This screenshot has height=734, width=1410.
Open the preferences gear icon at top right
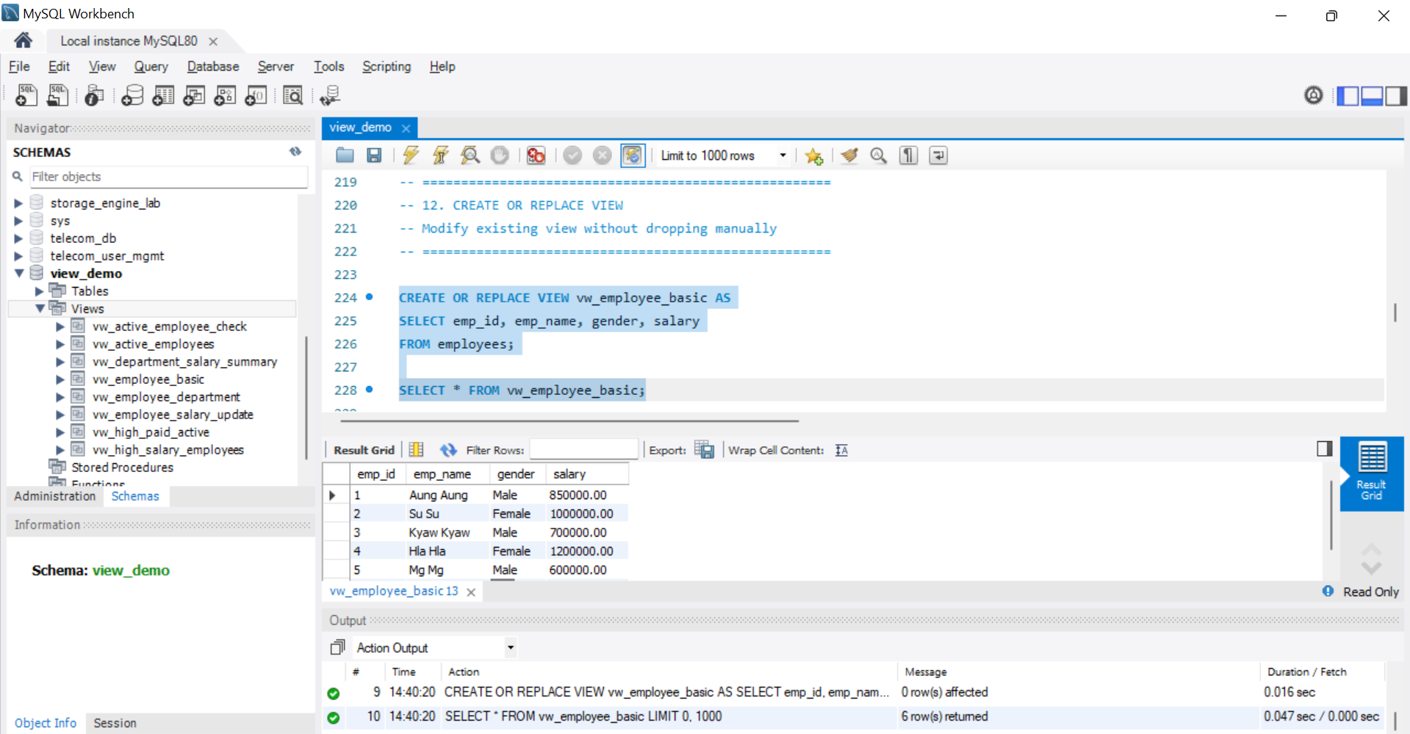click(x=1313, y=95)
